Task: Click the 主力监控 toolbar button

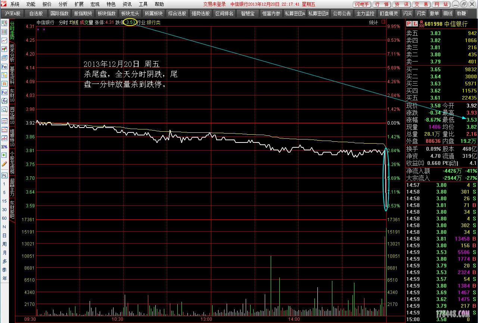Action: point(365,13)
